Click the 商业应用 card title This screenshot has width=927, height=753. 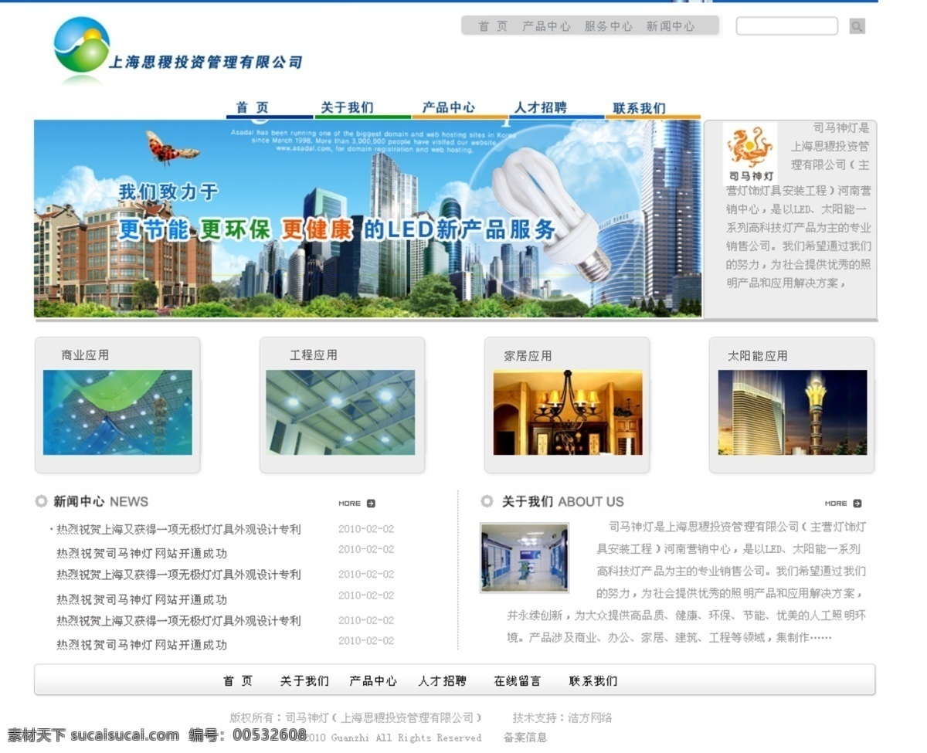coord(85,355)
